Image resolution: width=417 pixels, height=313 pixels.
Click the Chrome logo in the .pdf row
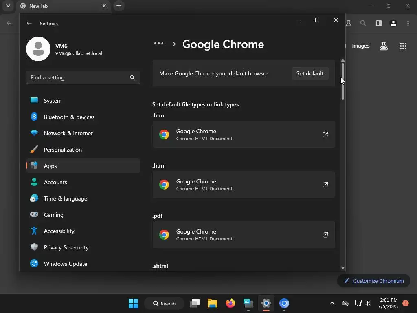(x=164, y=234)
